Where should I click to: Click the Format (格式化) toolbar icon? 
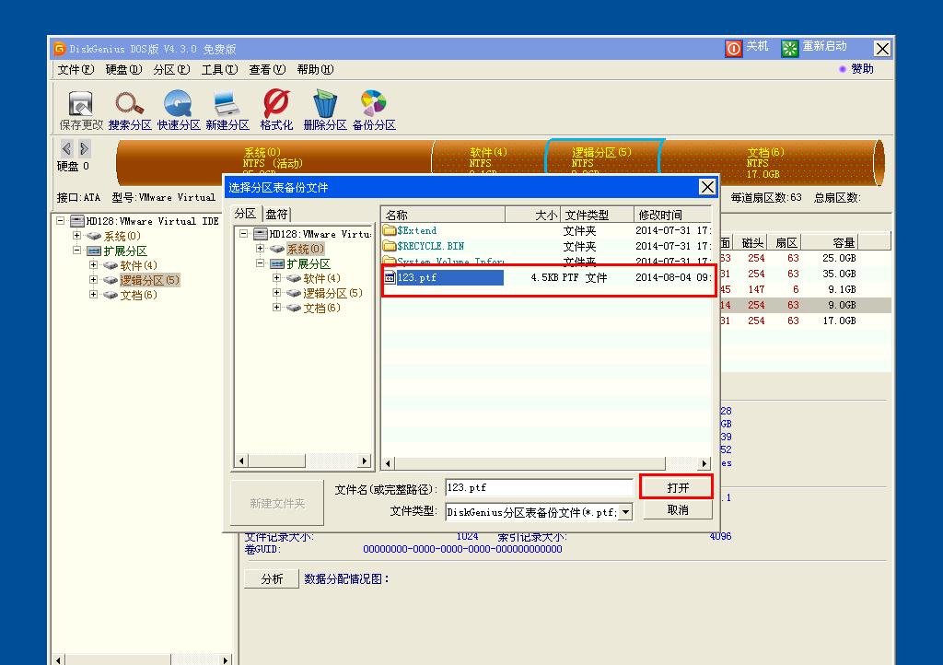pyautogui.click(x=276, y=103)
